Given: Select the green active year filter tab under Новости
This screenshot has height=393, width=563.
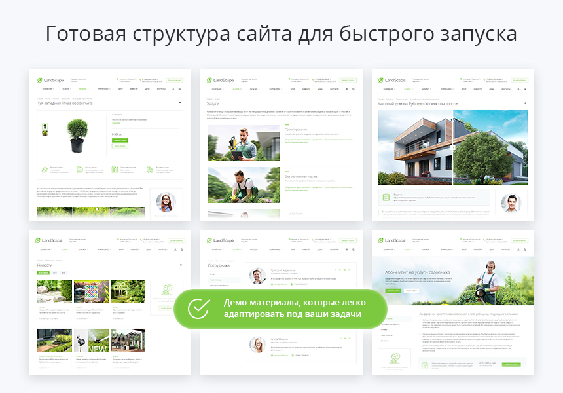Looking at the screenshot, I should tap(43, 272).
